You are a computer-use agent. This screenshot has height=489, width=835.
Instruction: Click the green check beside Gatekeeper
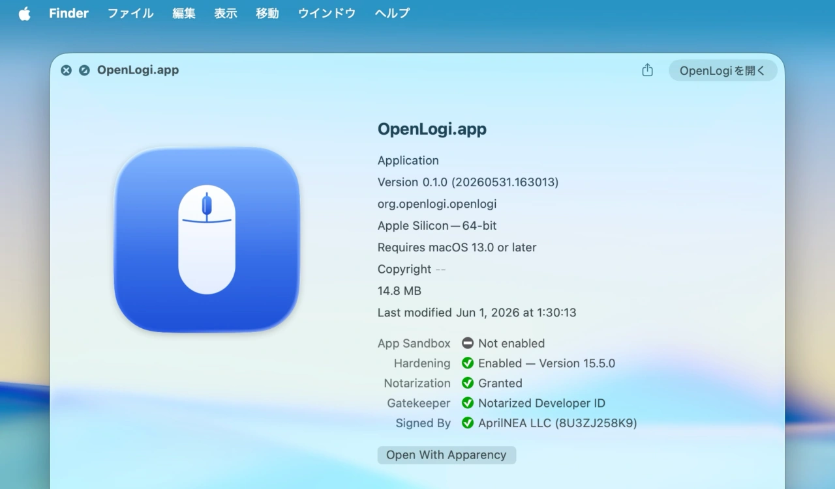(x=468, y=403)
